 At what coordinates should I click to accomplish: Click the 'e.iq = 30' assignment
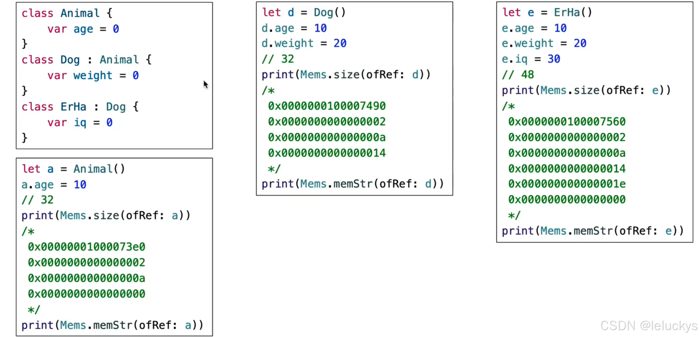click(531, 59)
